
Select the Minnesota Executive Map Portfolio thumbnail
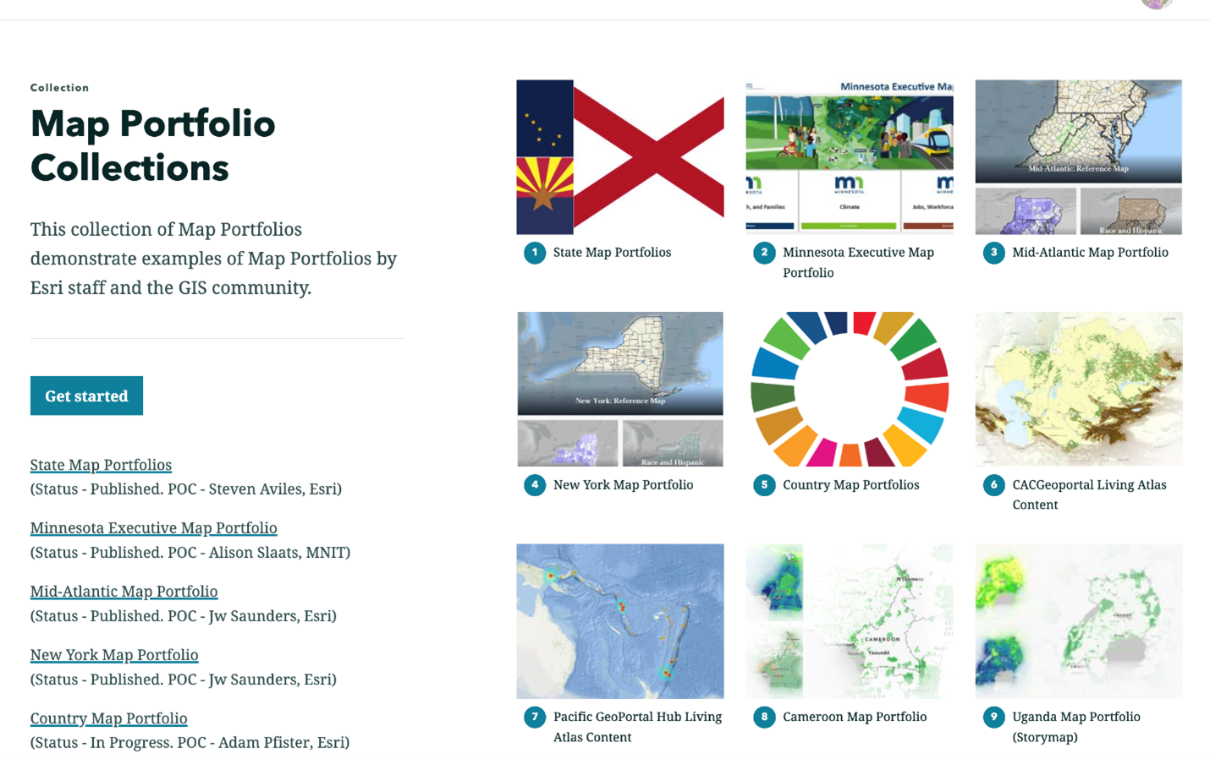850,156
